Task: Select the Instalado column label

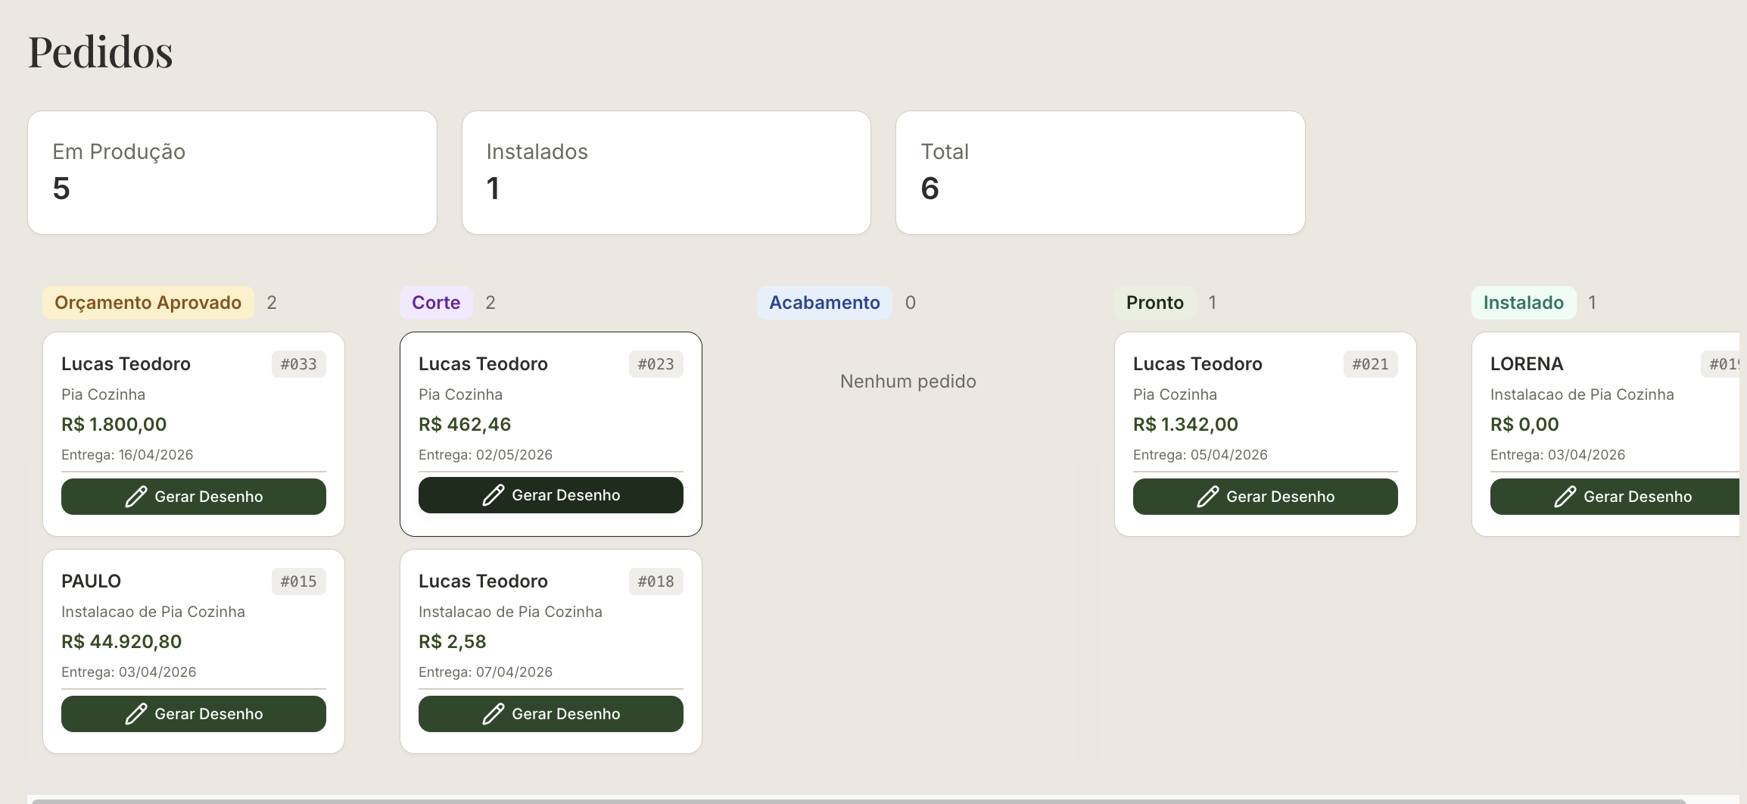Action: pyautogui.click(x=1524, y=303)
